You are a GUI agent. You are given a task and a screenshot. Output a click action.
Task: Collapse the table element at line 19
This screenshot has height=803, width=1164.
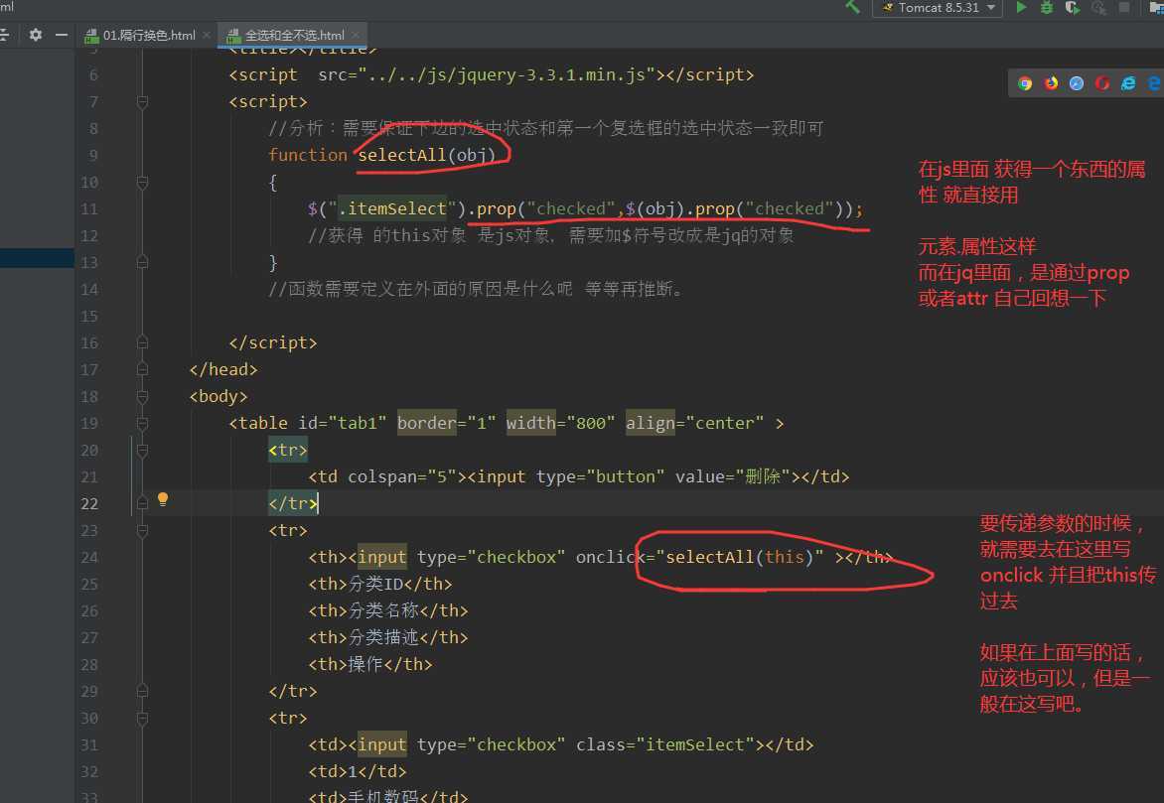pos(143,423)
